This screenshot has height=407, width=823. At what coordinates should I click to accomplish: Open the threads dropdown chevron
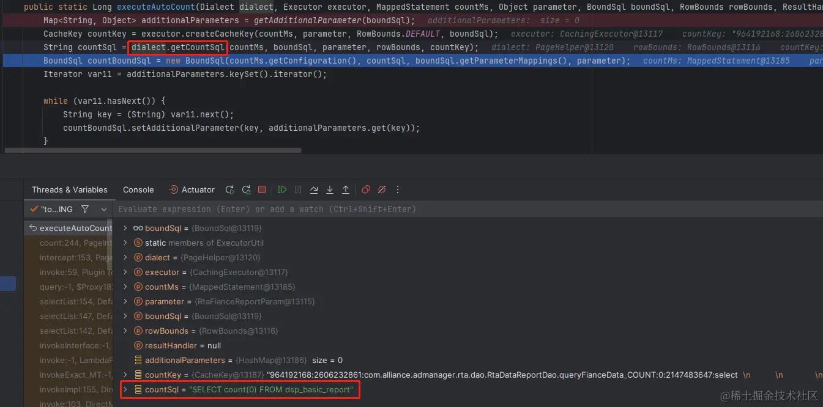pyautogui.click(x=104, y=209)
